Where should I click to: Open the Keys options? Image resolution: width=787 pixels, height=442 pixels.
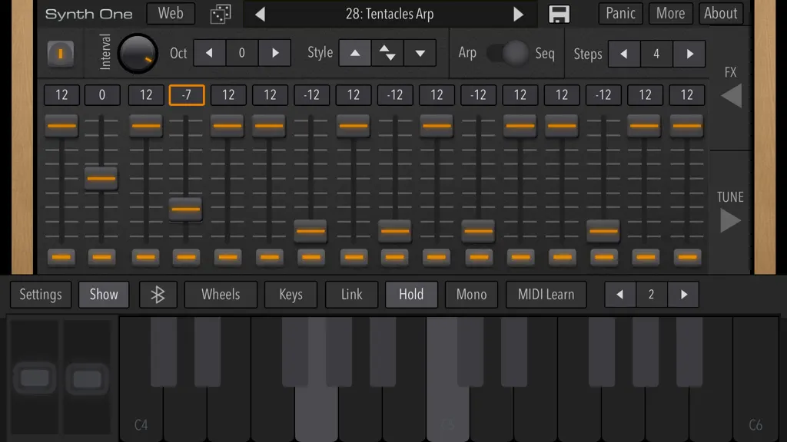pos(291,295)
